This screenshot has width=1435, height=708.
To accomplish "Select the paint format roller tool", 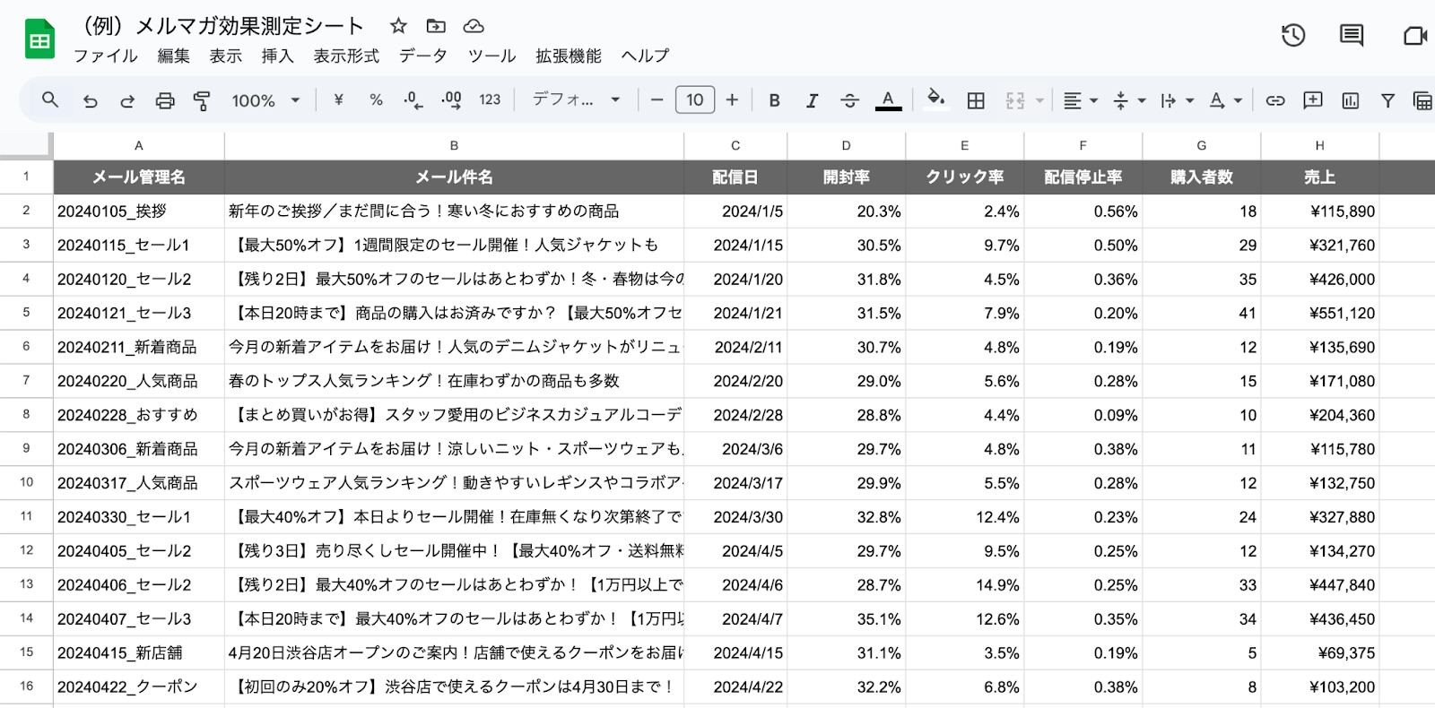I will pos(202,100).
